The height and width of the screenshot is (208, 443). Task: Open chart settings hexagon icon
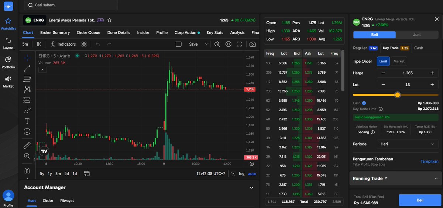[229, 44]
